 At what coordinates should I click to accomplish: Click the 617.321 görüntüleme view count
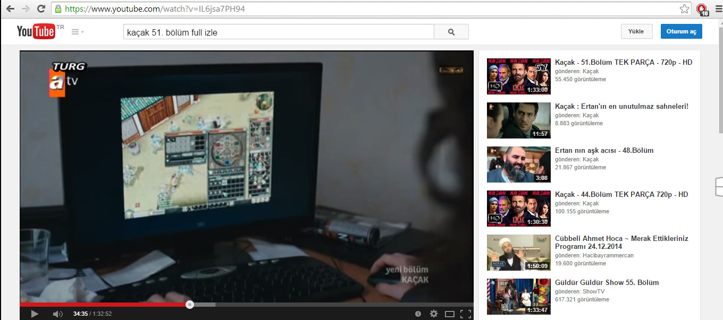tap(582, 299)
